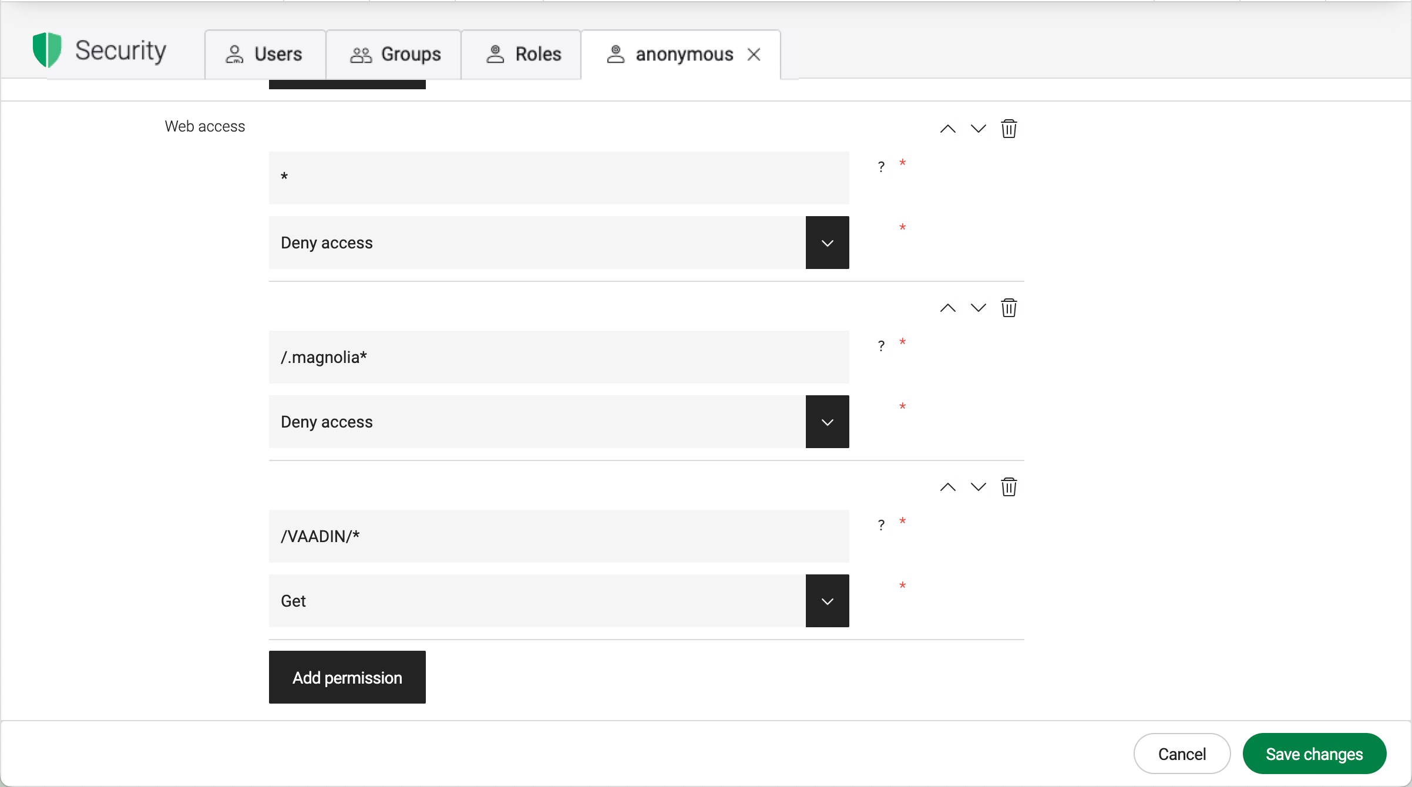Switch to the Groups tab

coord(395,54)
